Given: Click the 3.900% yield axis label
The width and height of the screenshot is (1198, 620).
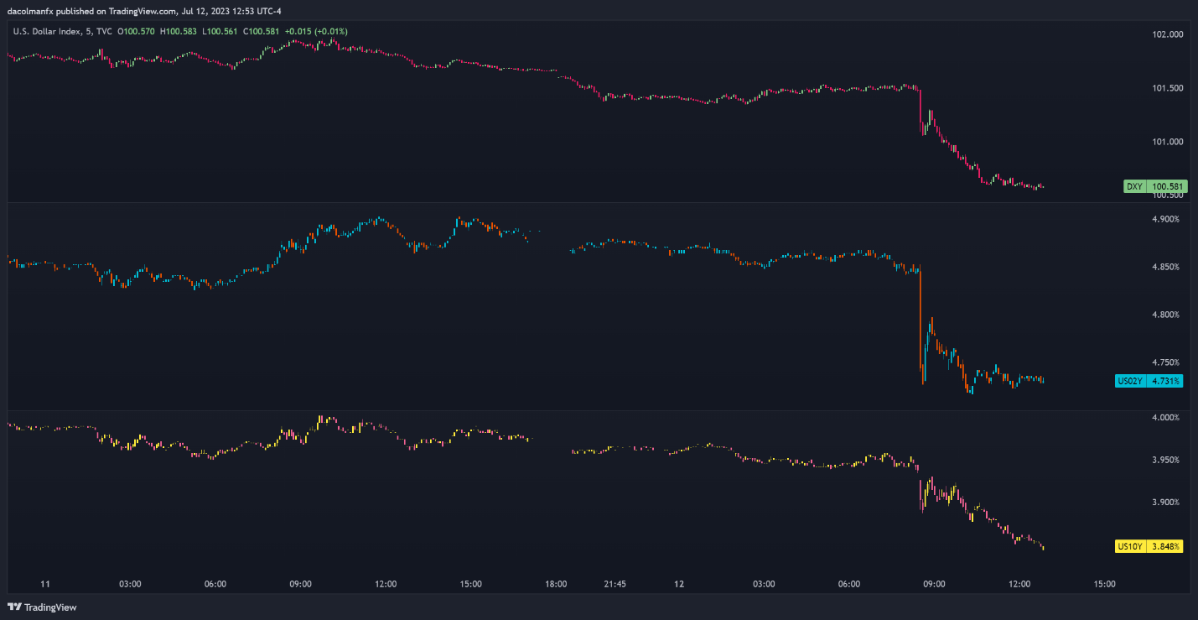Looking at the screenshot, I should pos(1166,503).
